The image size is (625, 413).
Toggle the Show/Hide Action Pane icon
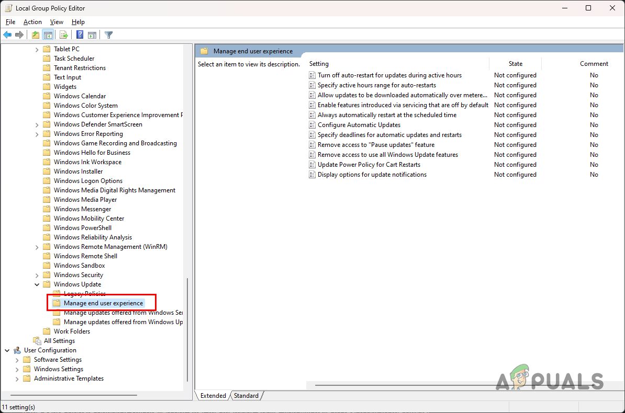point(92,35)
